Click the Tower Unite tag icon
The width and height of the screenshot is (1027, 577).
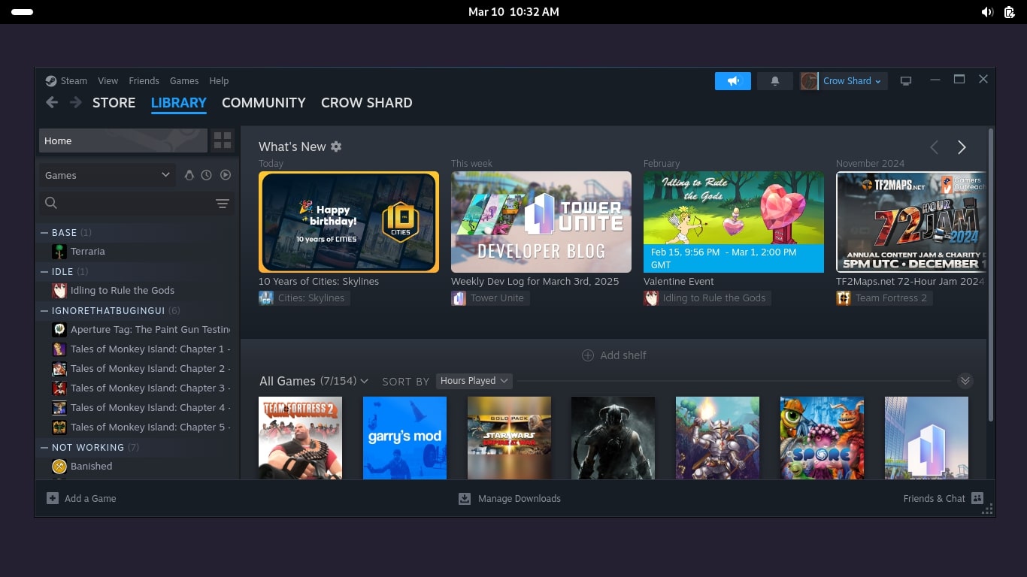pos(459,298)
